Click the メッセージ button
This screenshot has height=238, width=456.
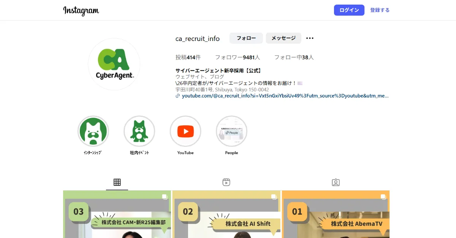coord(283,38)
